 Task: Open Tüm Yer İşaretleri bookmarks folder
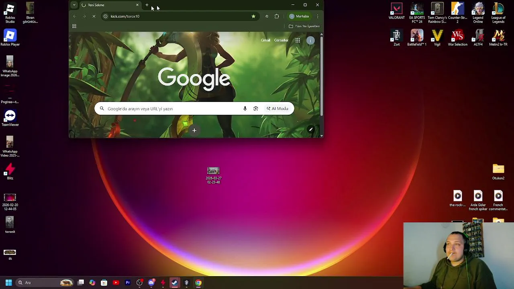pos(304,26)
